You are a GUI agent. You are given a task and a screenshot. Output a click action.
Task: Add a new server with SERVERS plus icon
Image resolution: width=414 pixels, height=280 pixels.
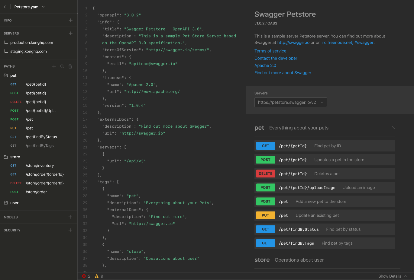click(x=70, y=33)
